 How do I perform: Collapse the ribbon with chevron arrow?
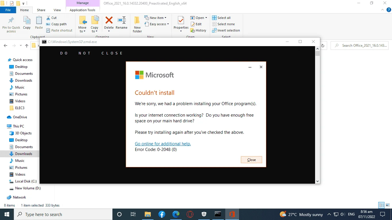(x=382, y=10)
